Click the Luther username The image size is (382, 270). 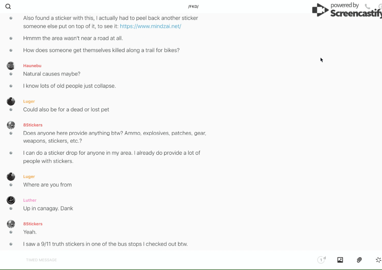(30, 200)
